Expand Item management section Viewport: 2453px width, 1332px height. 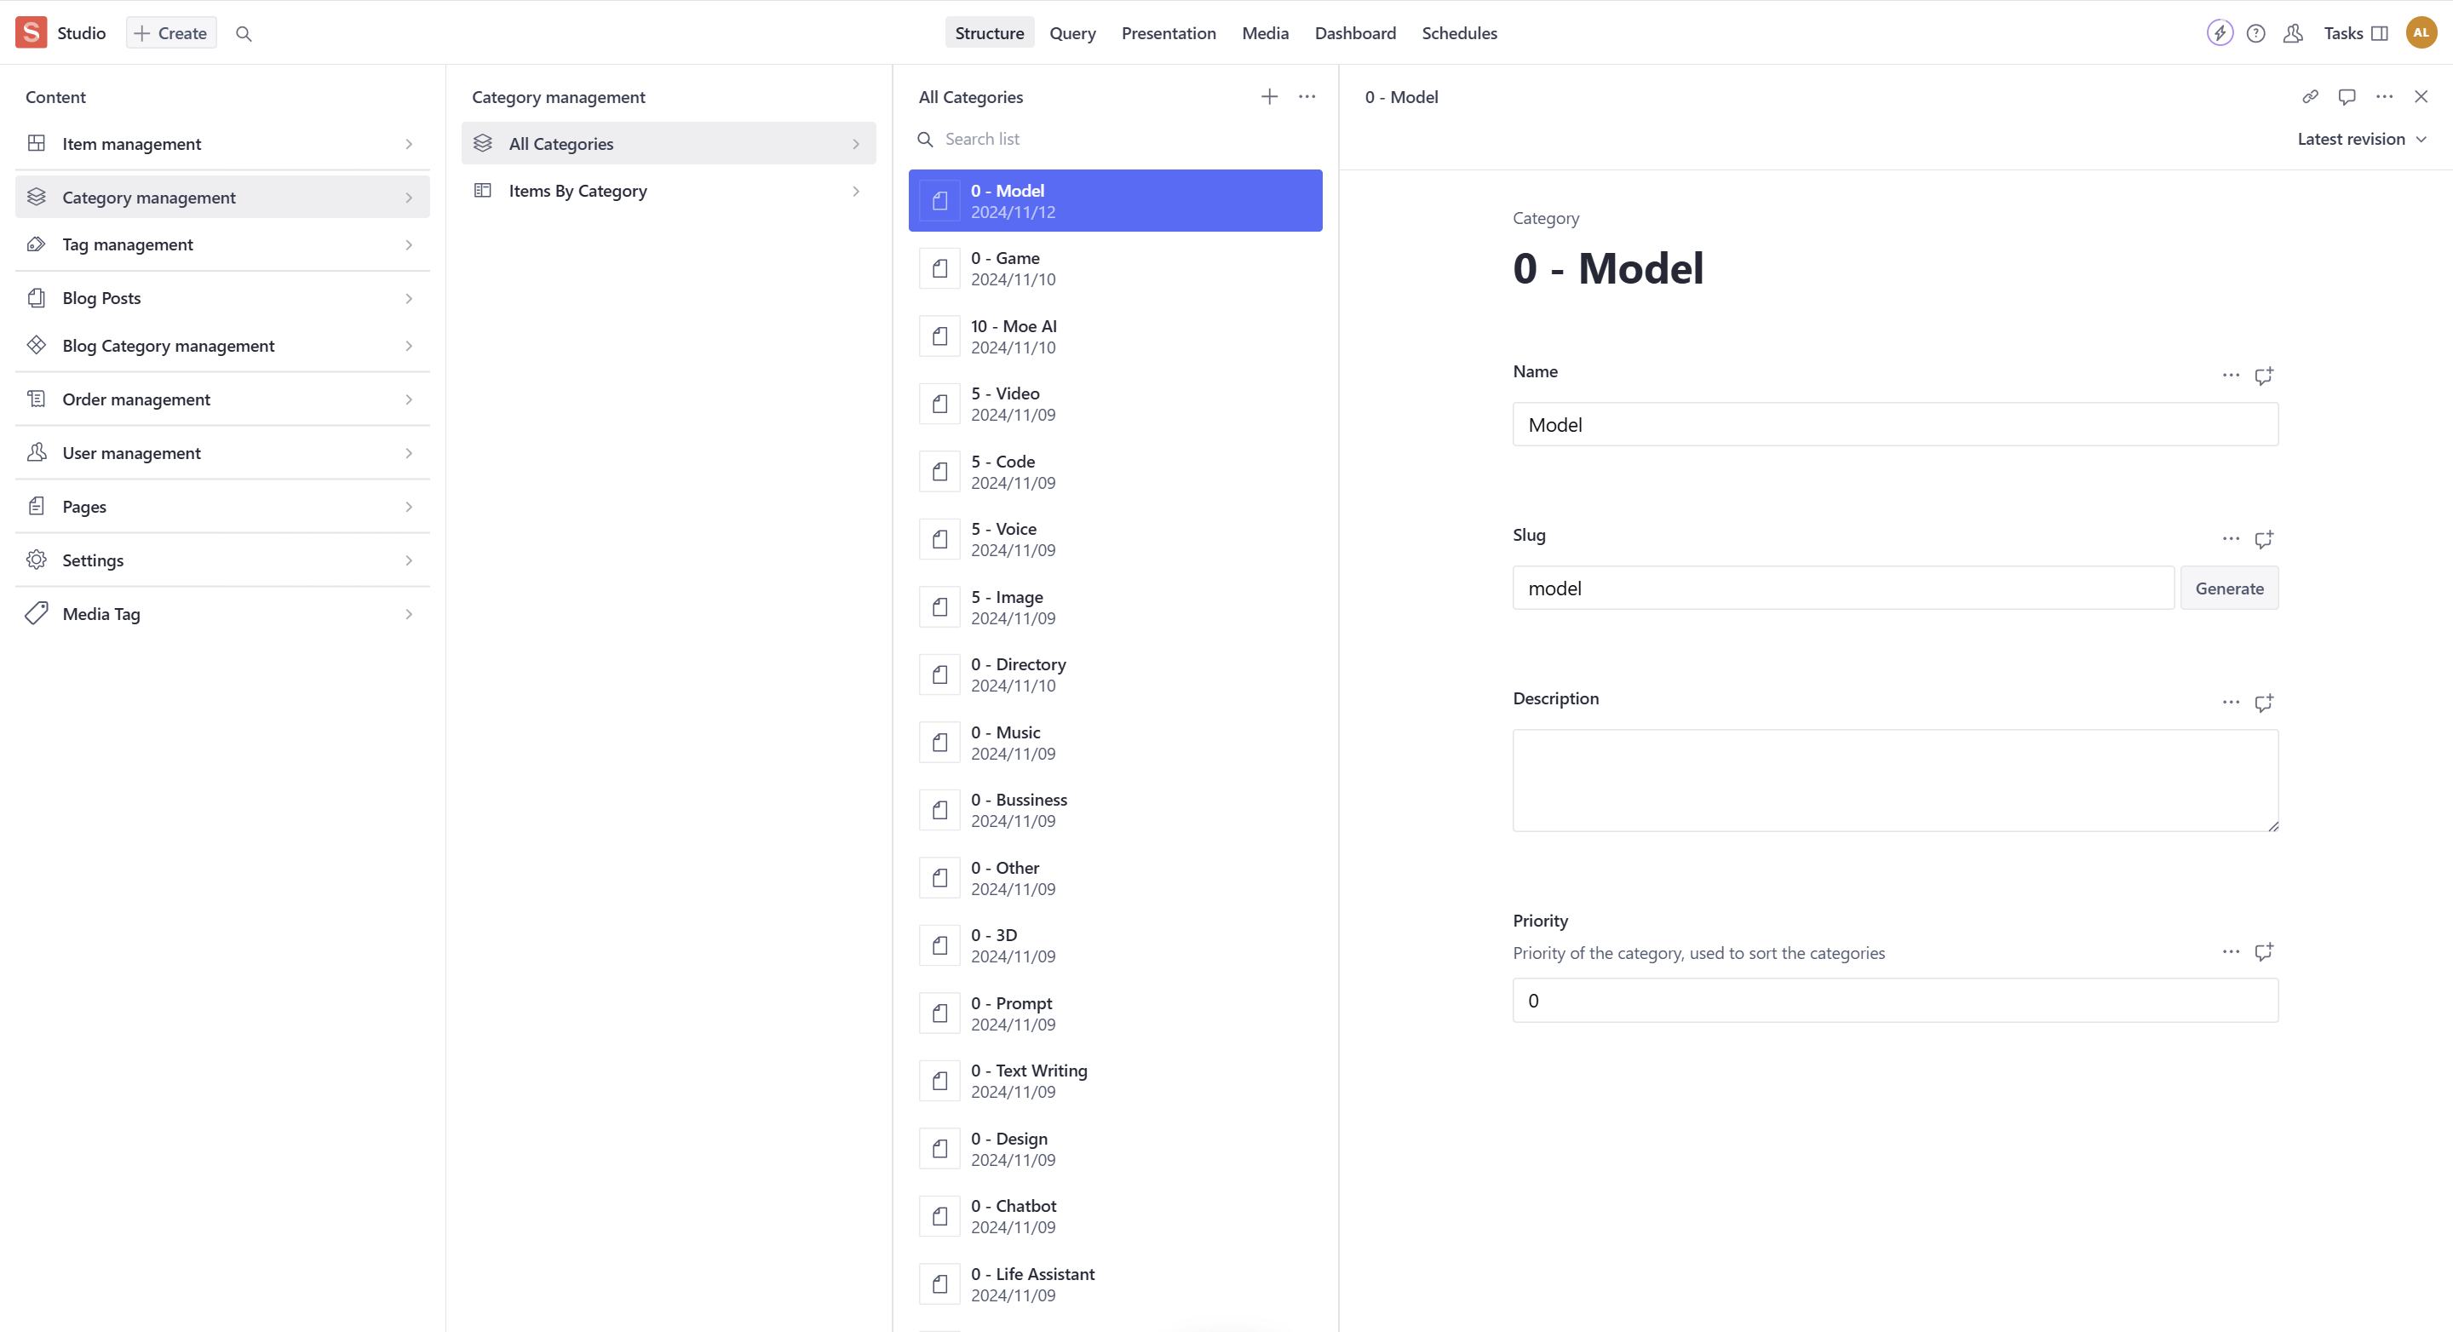[x=223, y=144]
